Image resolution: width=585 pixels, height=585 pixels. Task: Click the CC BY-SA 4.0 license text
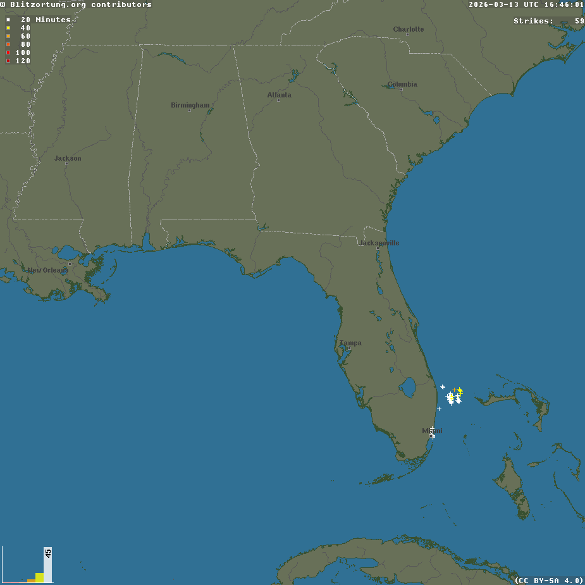pyautogui.click(x=549, y=580)
